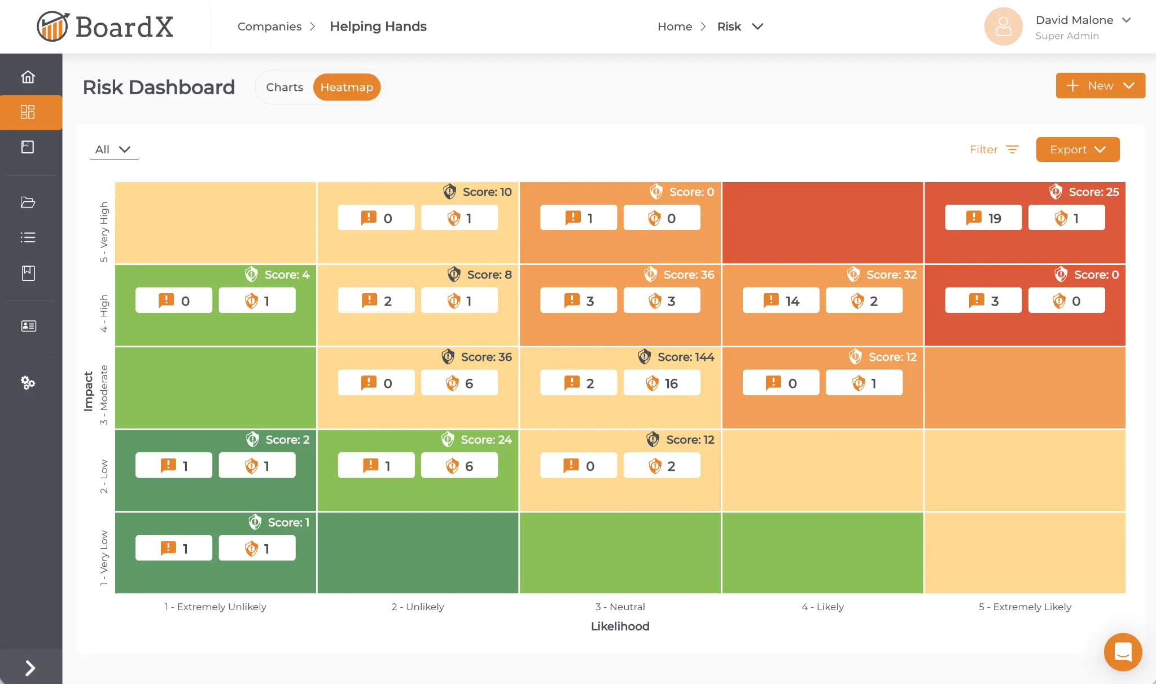Viewport: 1156px width, 684px height.
Task: Click the ID card sidebar icon
Action: click(x=28, y=326)
